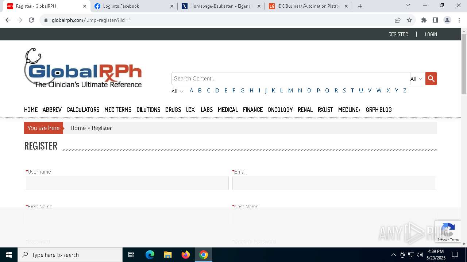Browse entries for letter A
Image resolution: width=467 pixels, height=262 pixels.
pyautogui.click(x=191, y=91)
